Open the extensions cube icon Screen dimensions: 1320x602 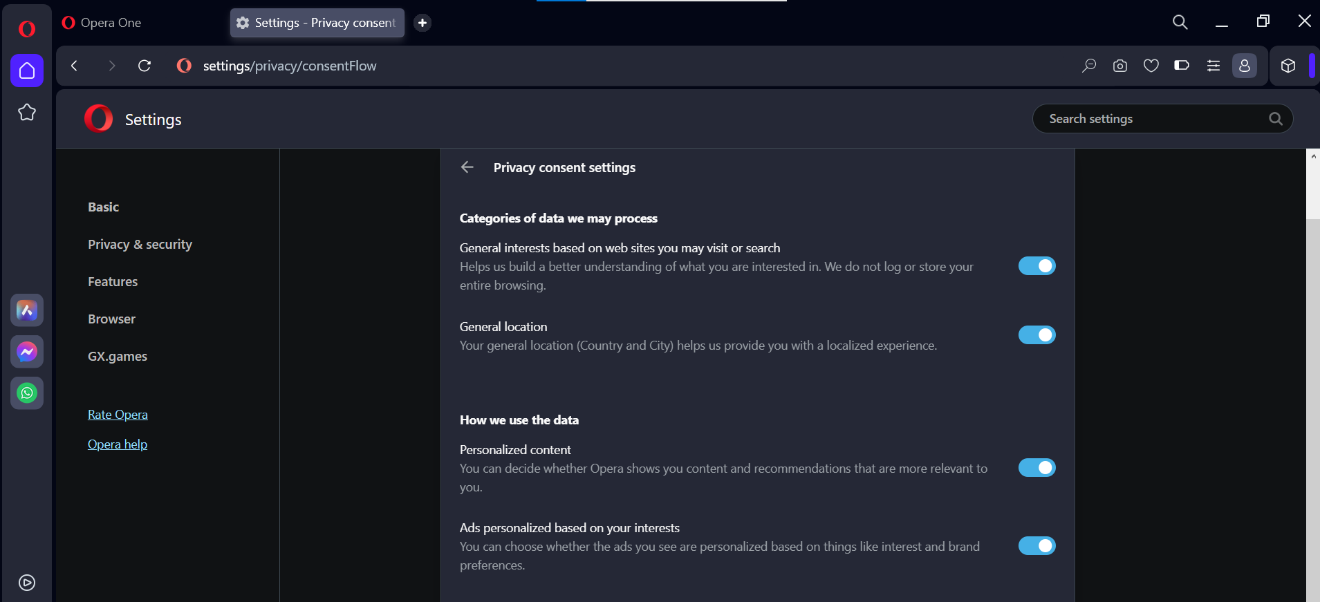coord(1288,66)
